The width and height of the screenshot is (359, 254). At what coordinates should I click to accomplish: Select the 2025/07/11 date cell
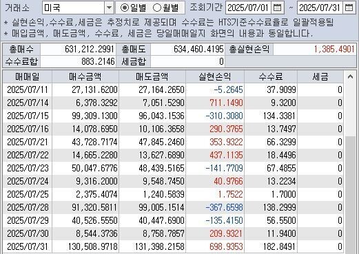[x=28, y=89]
